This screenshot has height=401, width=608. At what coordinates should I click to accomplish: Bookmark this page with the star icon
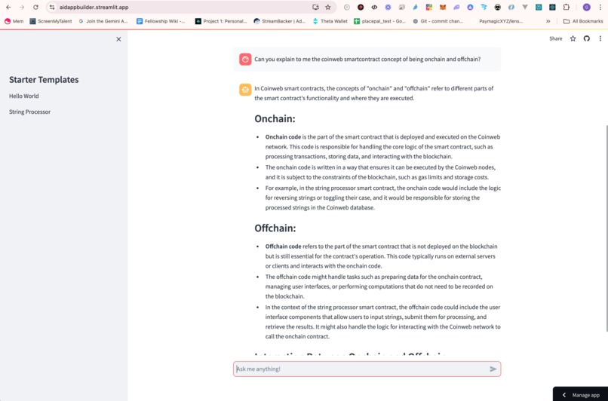[328, 7]
